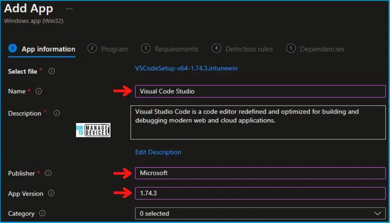
Task: Switch to the Dependencies tab
Action: pos(315,49)
